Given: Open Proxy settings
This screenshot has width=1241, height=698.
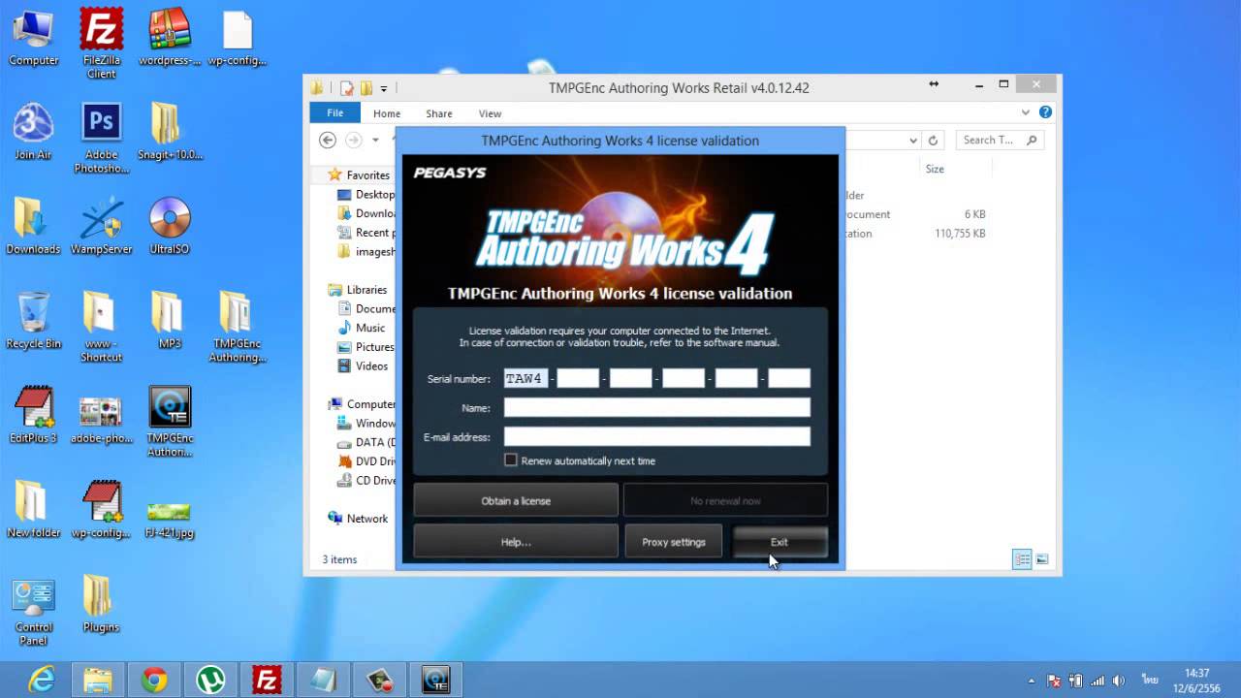Looking at the screenshot, I should [x=674, y=542].
